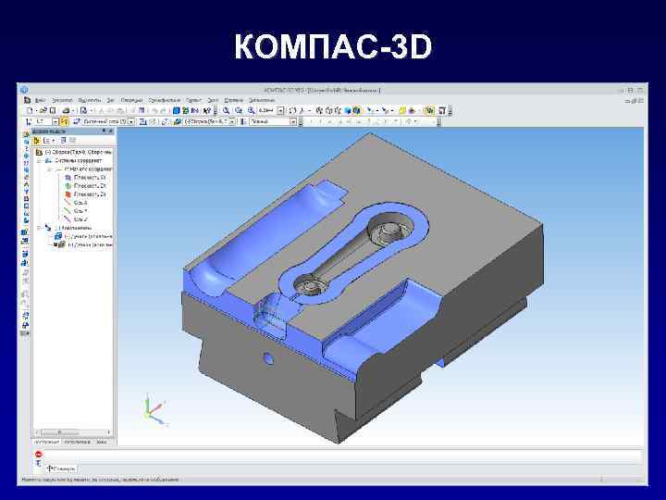Image resolution: width=666 pixels, height=500 pixels.
Task: Close the model tree panel
Action: click(111, 131)
